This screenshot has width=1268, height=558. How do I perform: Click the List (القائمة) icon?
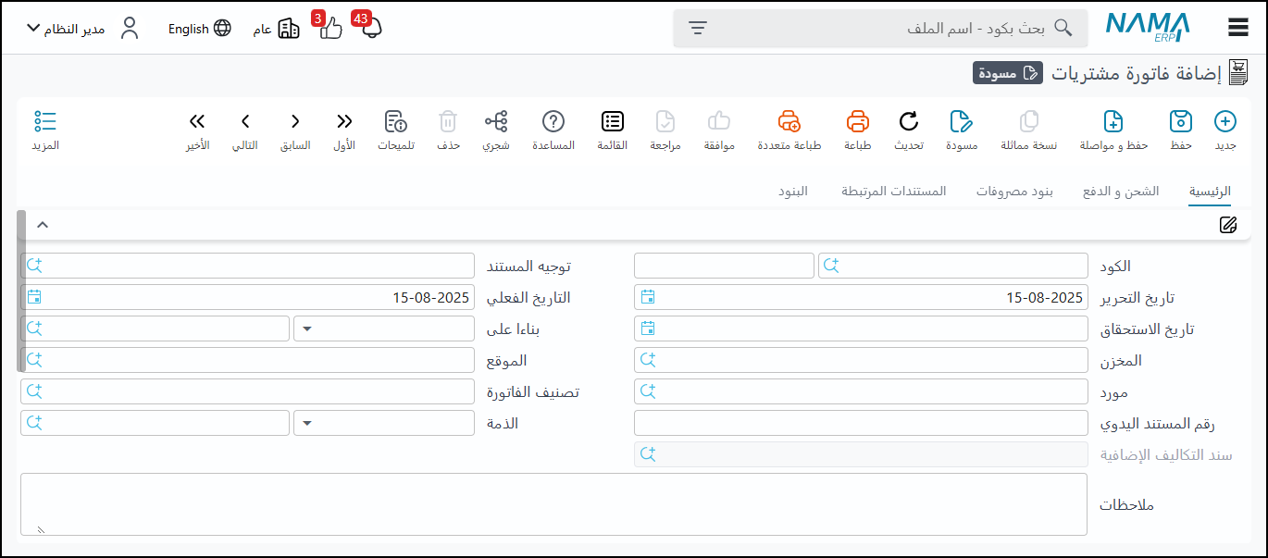[612, 122]
